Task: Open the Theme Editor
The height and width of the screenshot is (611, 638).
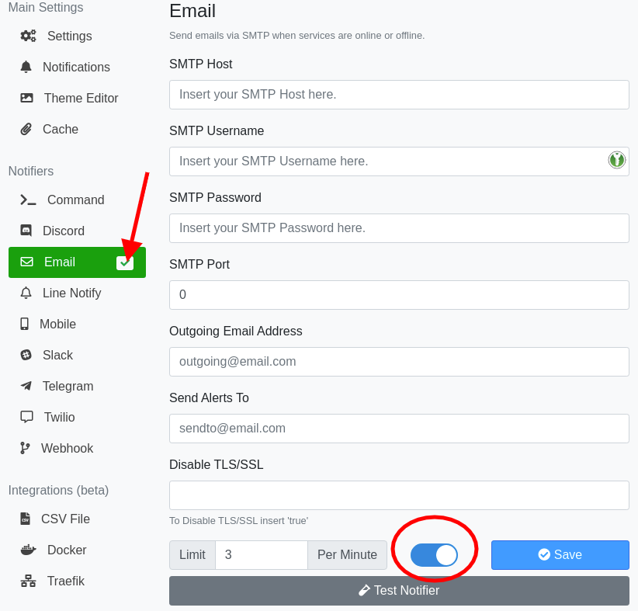Action: tap(27, 98)
